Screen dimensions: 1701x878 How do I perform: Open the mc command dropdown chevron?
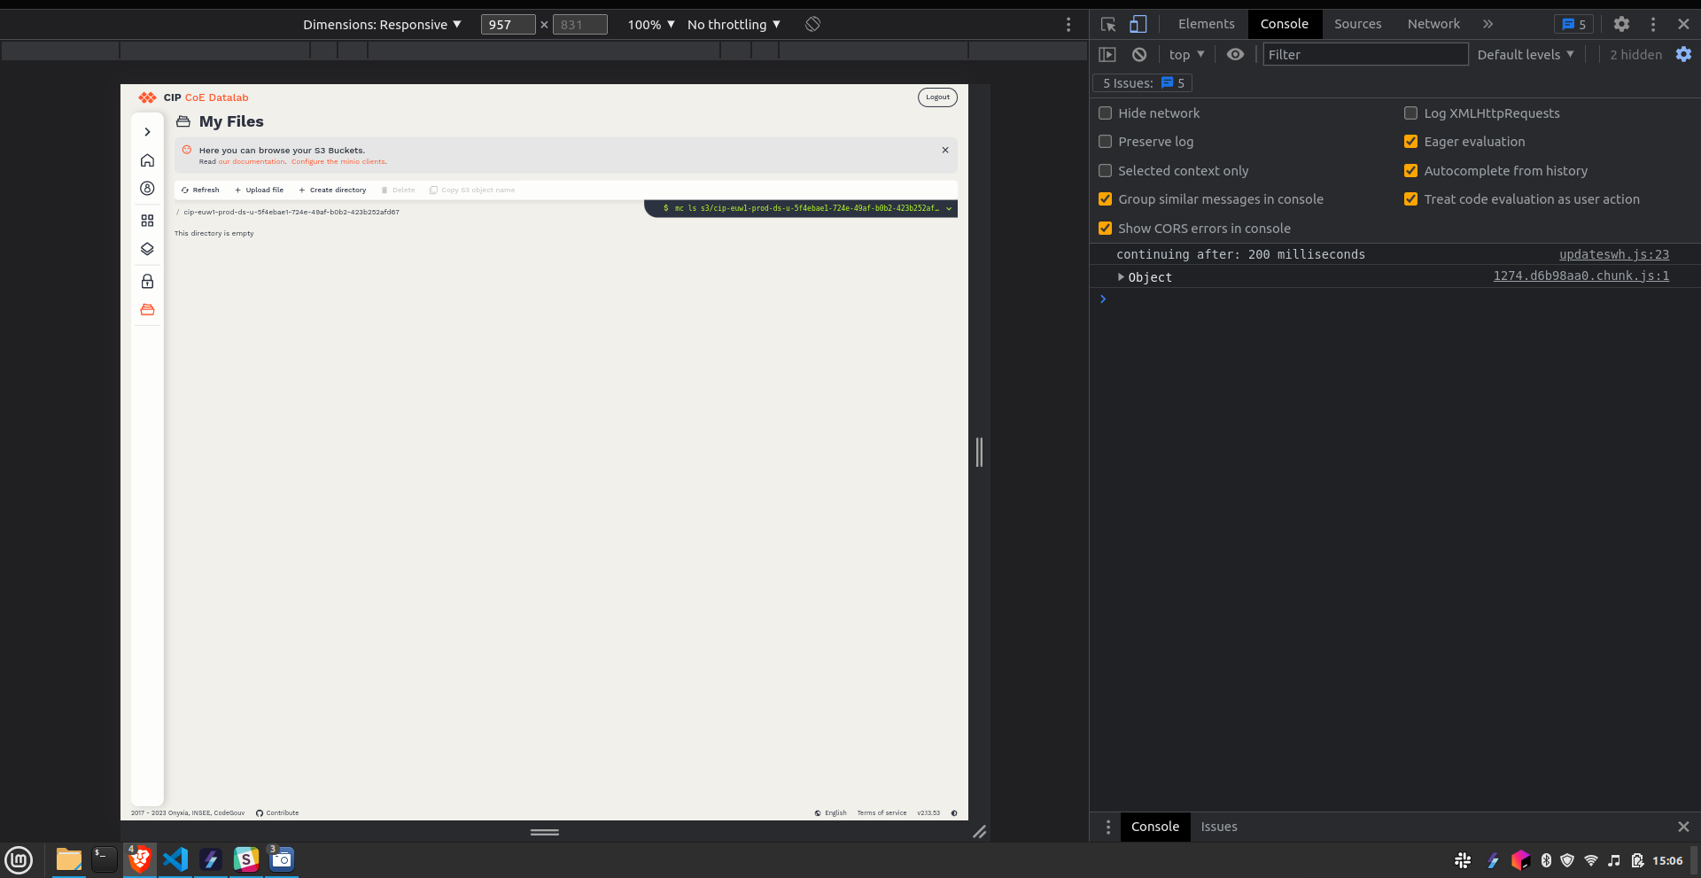pyautogui.click(x=949, y=208)
